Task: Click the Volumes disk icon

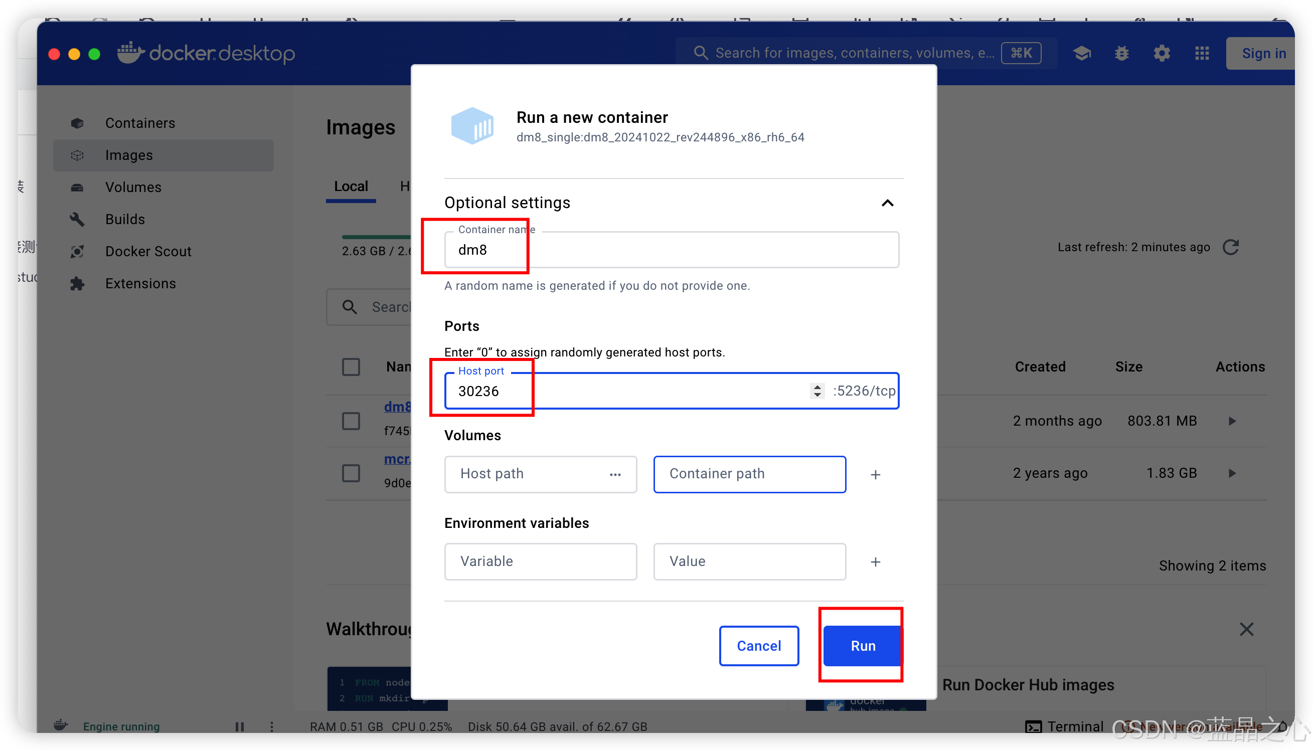Action: [77, 187]
